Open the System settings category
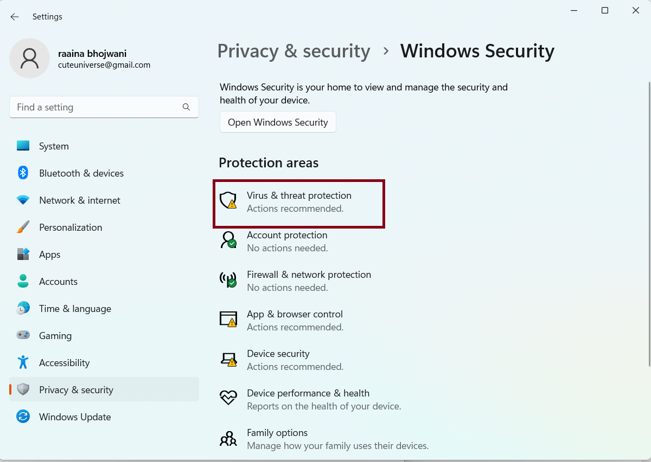 point(54,146)
